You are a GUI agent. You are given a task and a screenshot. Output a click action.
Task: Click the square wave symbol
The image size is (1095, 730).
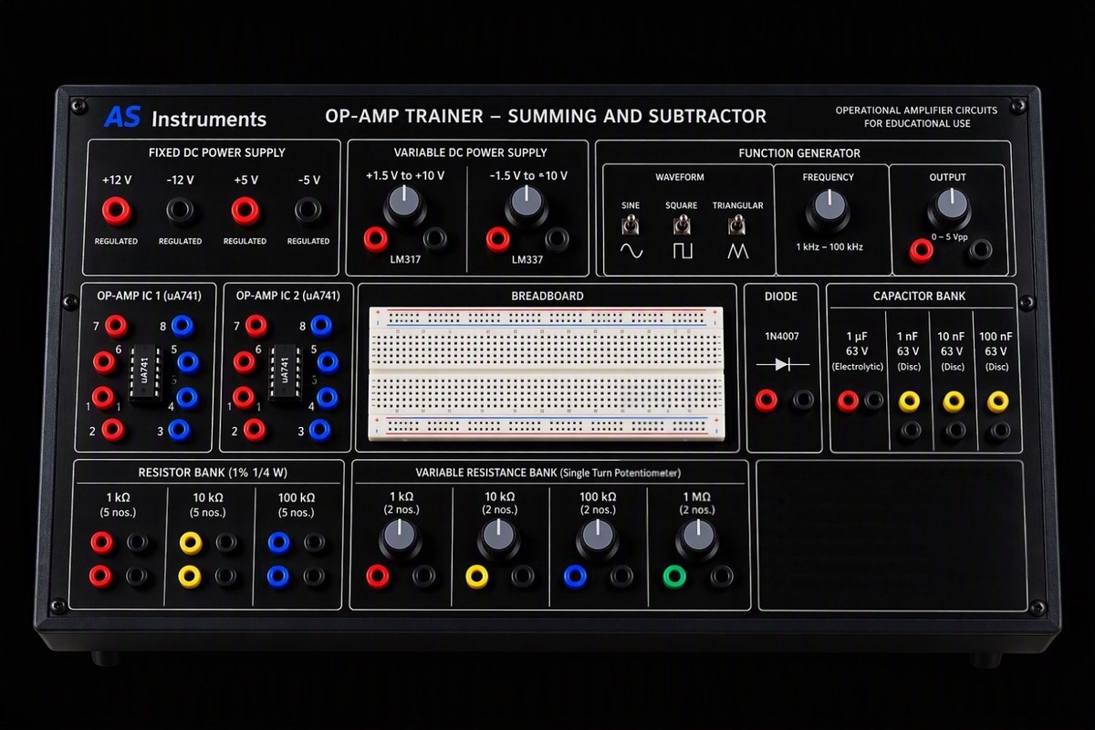pos(683,251)
